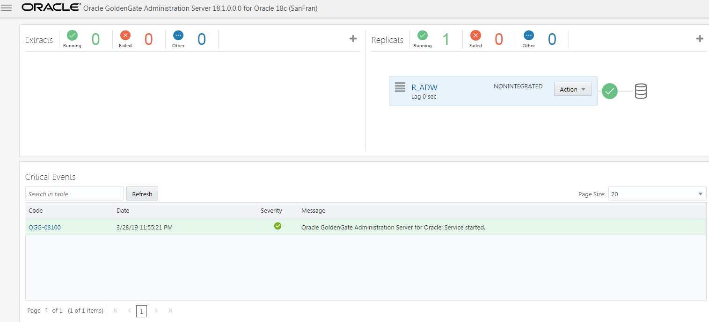This screenshot has width=709, height=322.
Task: Open the Action dropdown for R_ADW
Action: tap(573, 89)
